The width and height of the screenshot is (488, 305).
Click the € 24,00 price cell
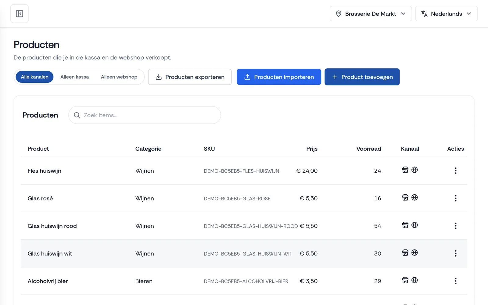(307, 171)
